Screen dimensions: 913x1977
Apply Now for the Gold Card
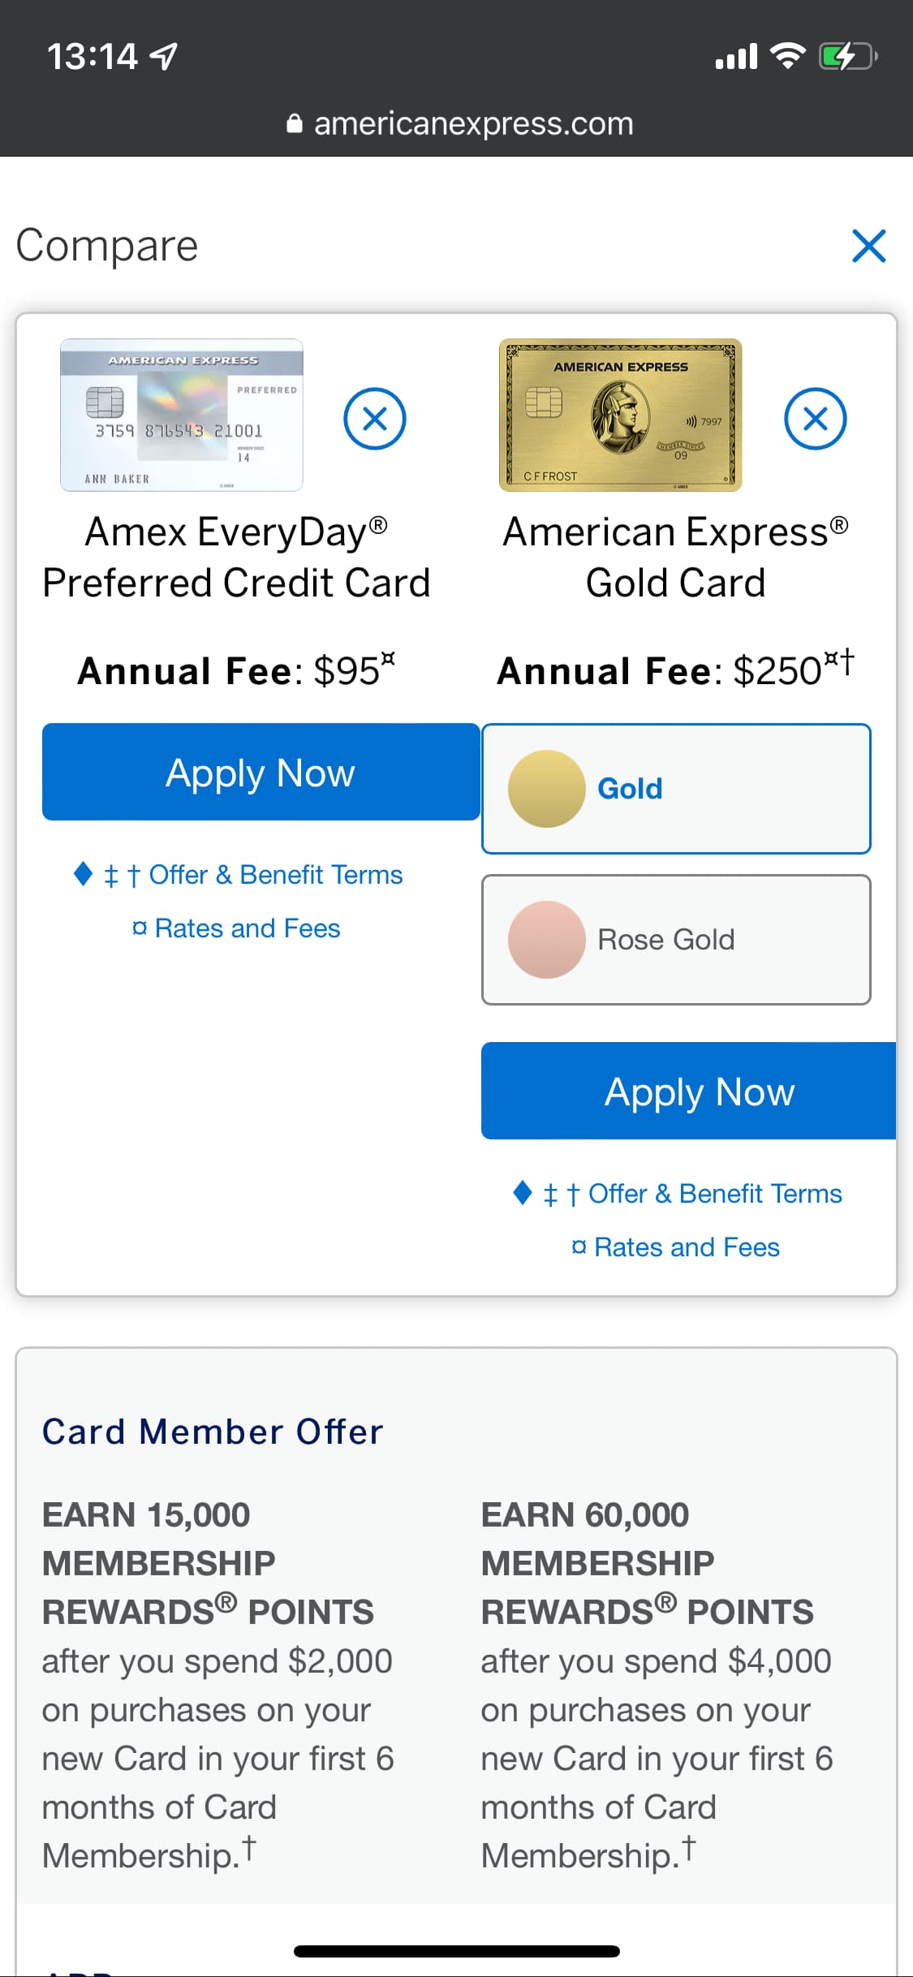pos(688,1091)
